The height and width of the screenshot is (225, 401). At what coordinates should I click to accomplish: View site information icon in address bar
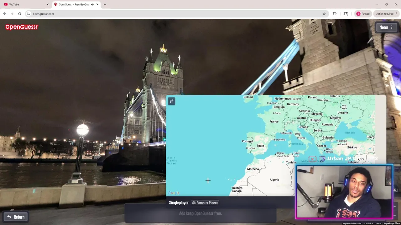point(29,14)
